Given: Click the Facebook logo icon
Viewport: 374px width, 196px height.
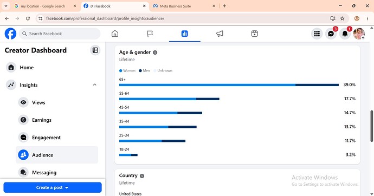Looking at the screenshot, I should (x=10, y=34).
